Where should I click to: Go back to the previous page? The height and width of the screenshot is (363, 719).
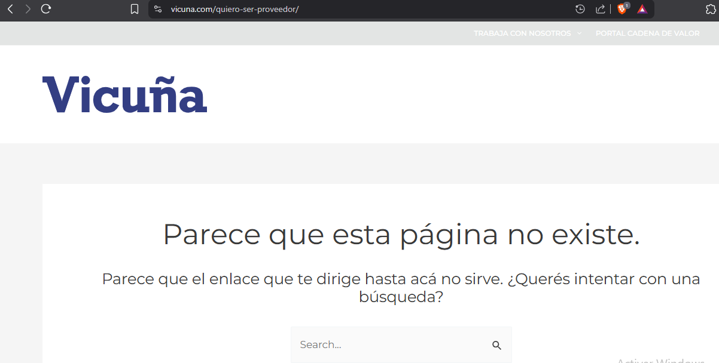tap(10, 9)
